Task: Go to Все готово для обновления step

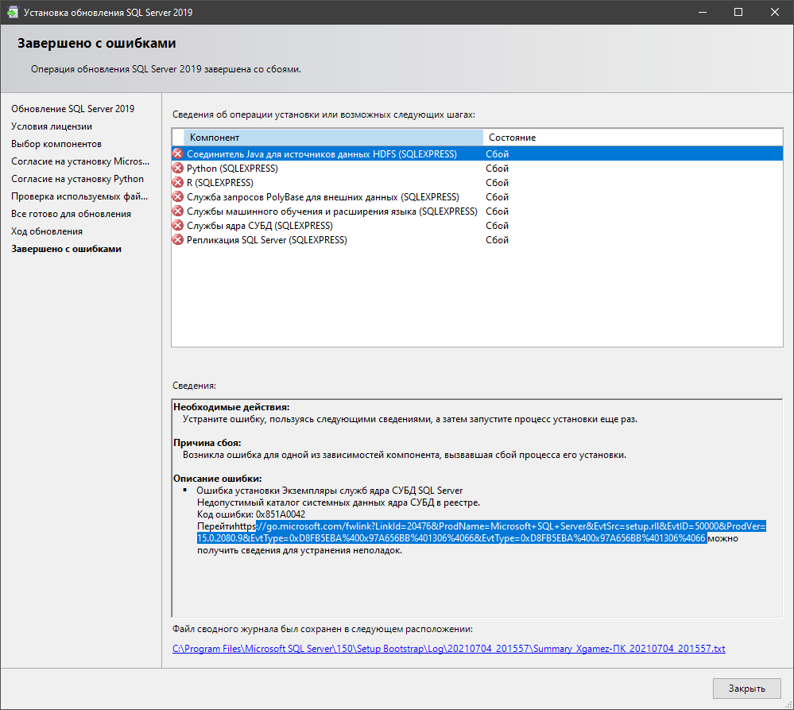Action: tap(71, 214)
